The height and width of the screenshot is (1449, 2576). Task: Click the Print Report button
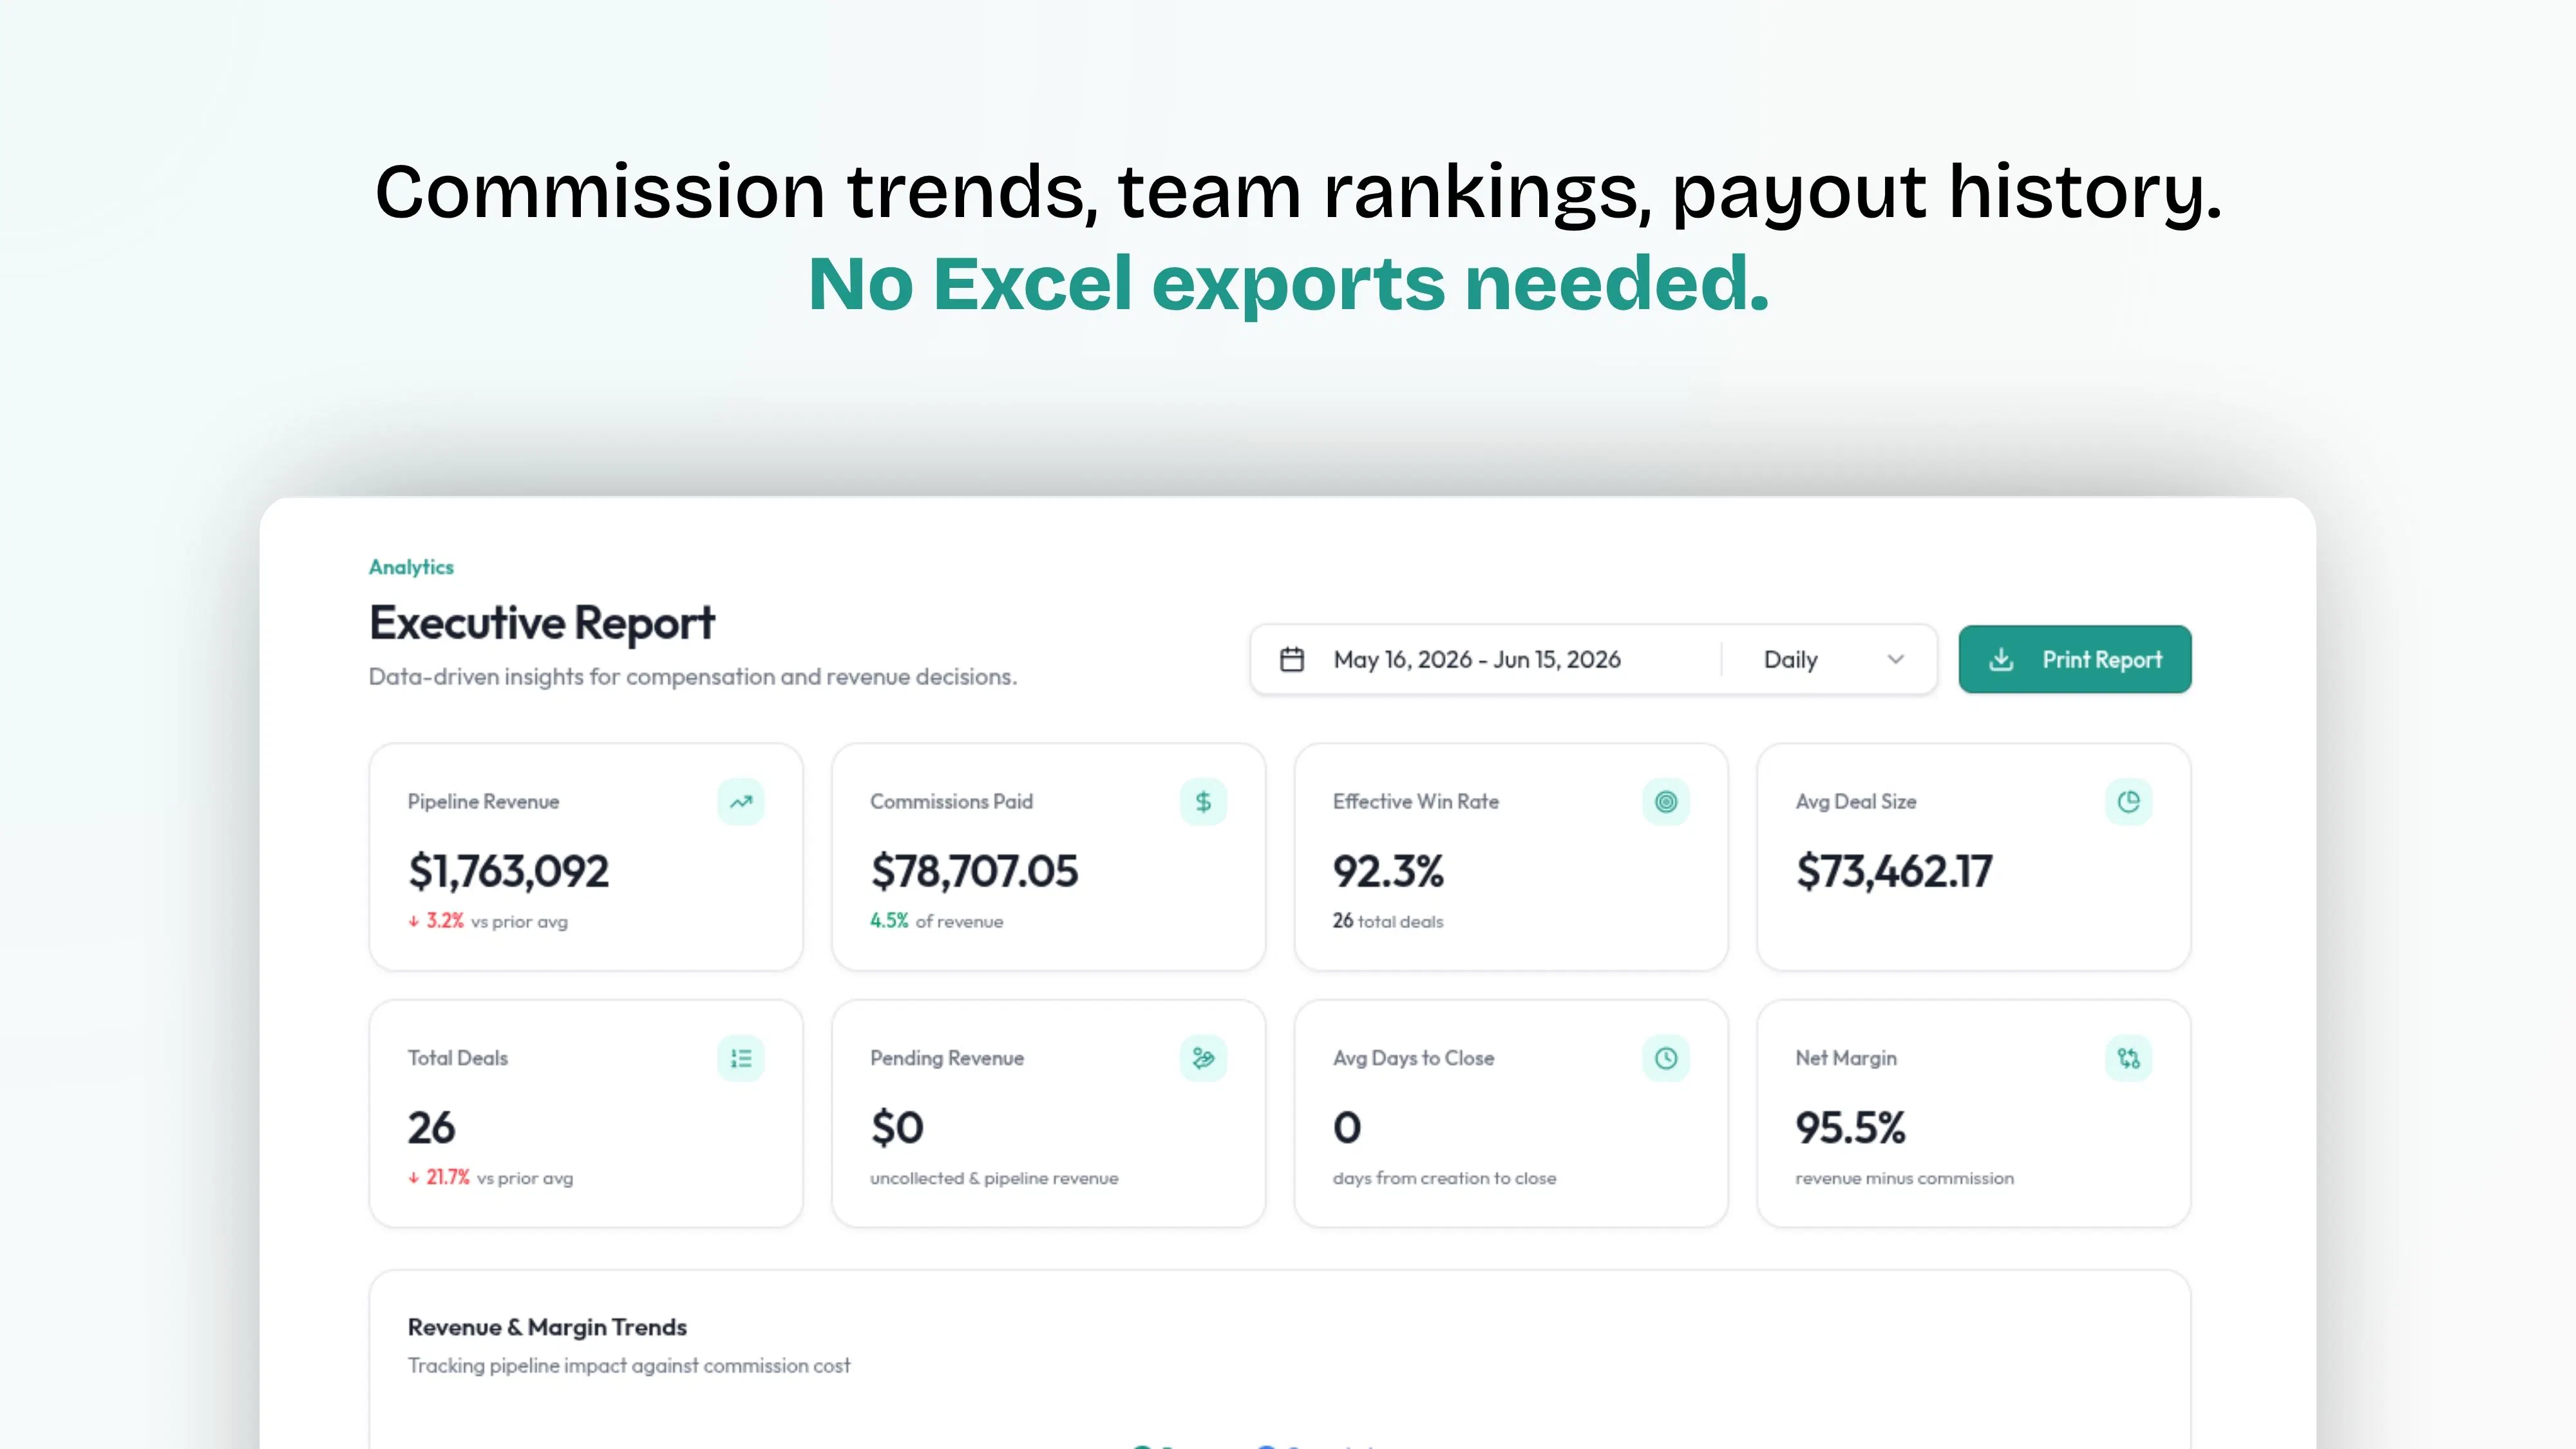tap(2074, 659)
